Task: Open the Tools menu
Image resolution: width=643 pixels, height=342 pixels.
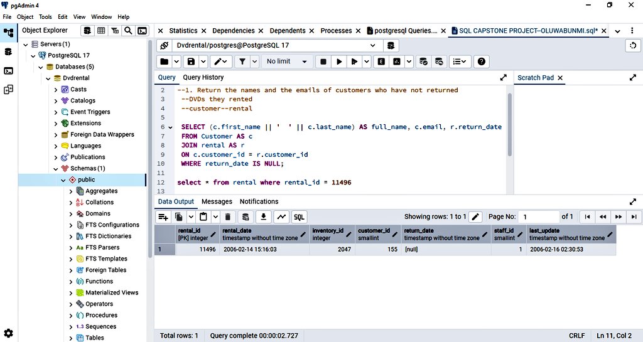Action: 45,17
